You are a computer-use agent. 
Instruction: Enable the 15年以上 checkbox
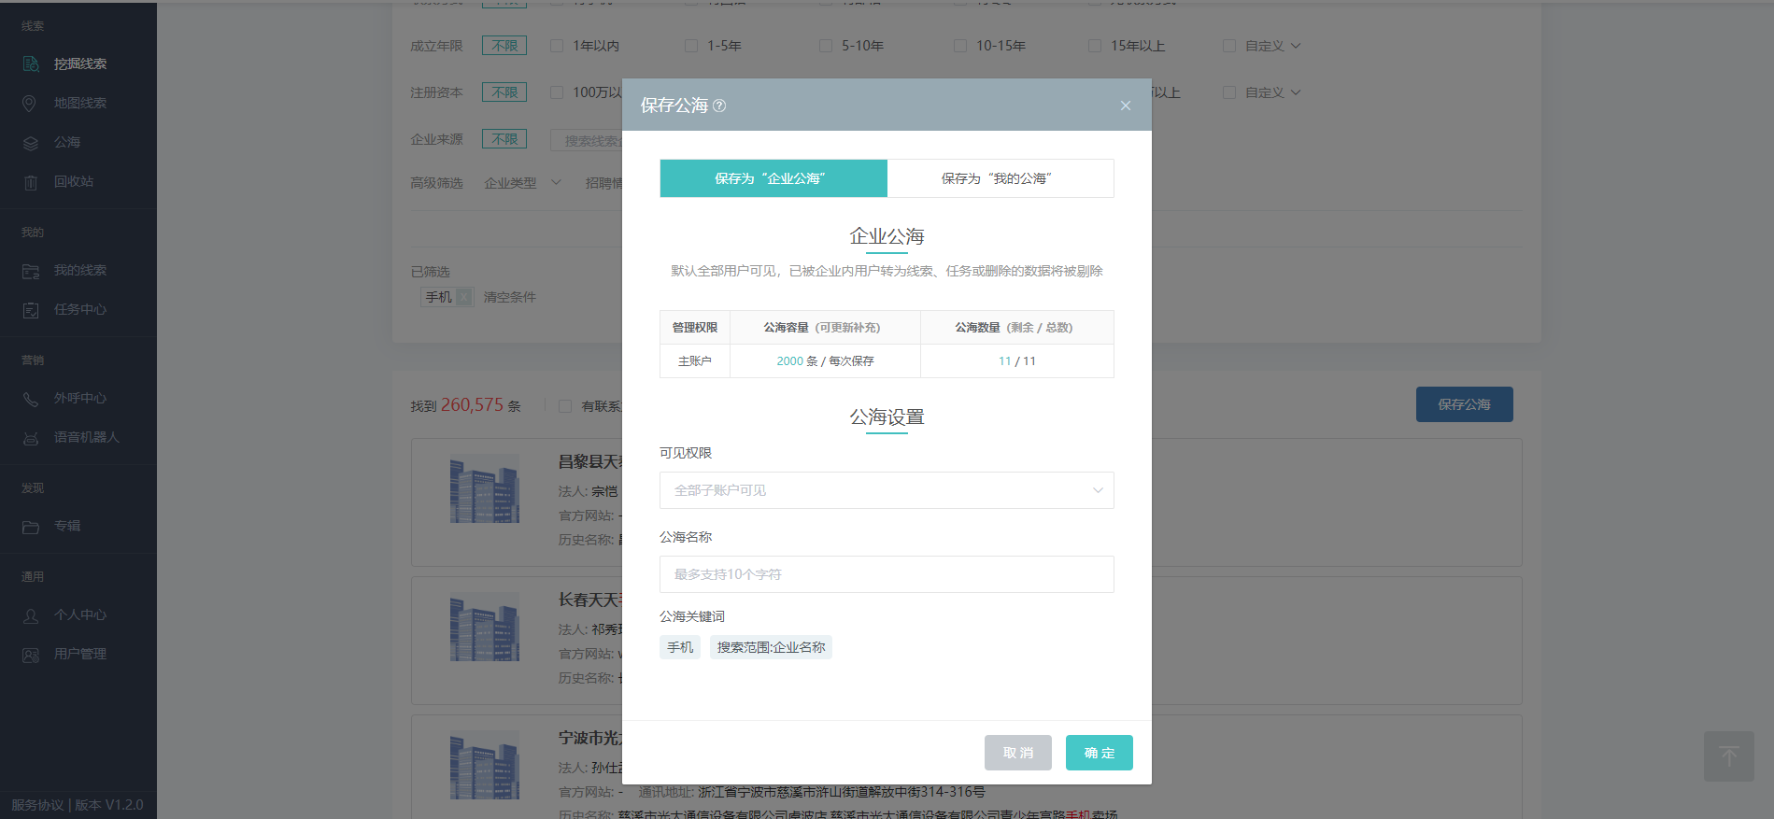point(1095,46)
